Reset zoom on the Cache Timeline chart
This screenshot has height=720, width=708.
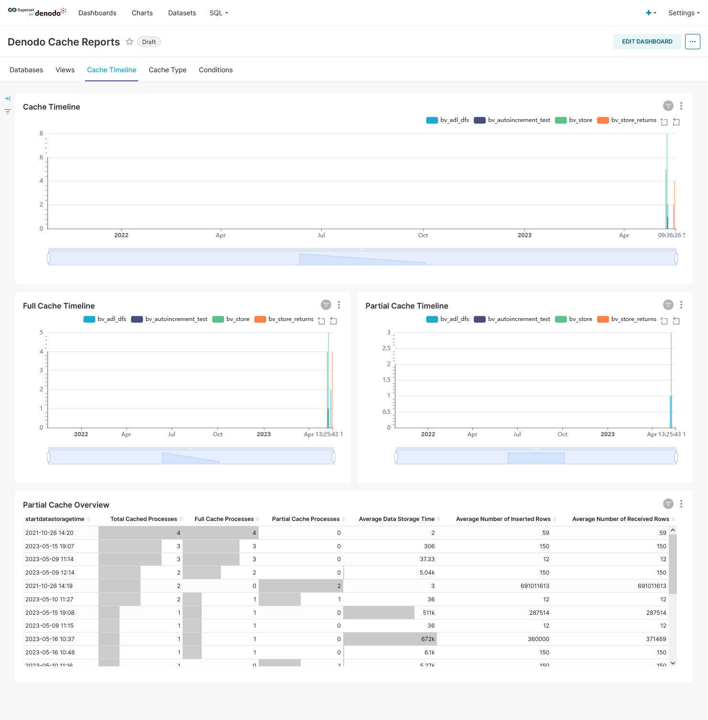[676, 122]
